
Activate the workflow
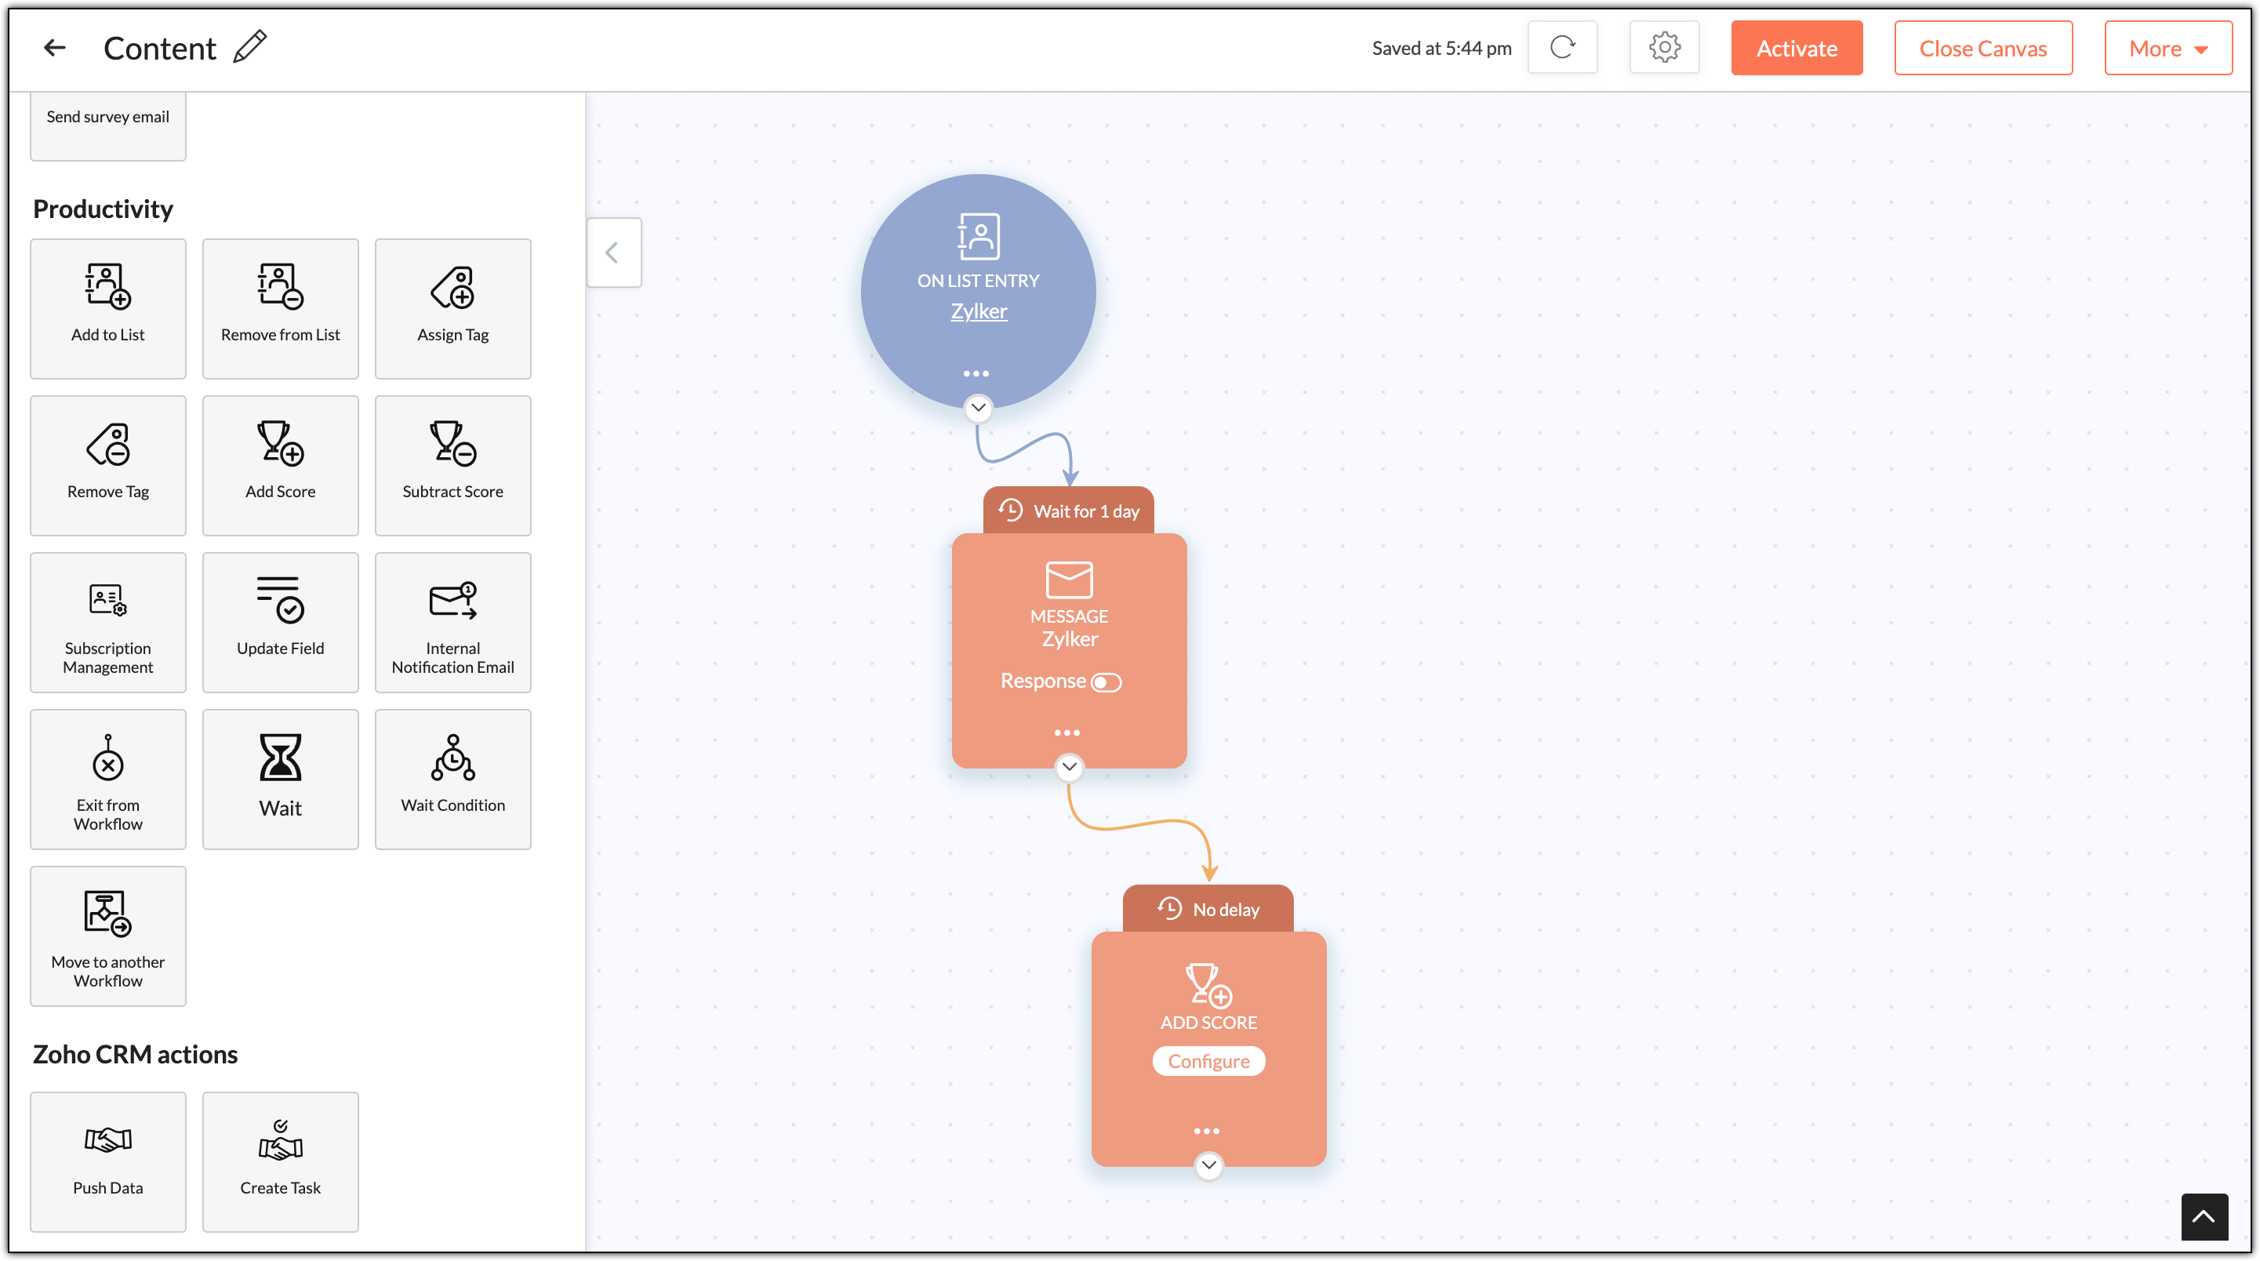[x=1796, y=49]
